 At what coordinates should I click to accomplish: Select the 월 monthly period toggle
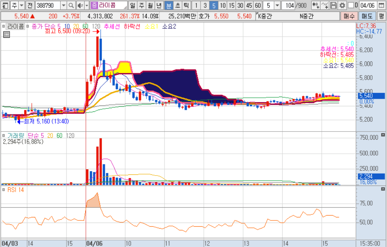[150, 5]
